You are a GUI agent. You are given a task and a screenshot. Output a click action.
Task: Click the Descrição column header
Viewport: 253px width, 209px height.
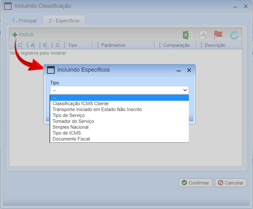click(215, 45)
